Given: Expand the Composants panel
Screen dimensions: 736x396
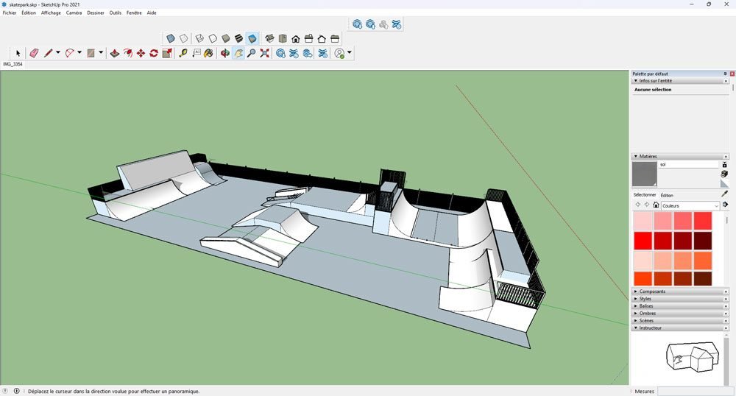Looking at the screenshot, I should coord(679,291).
